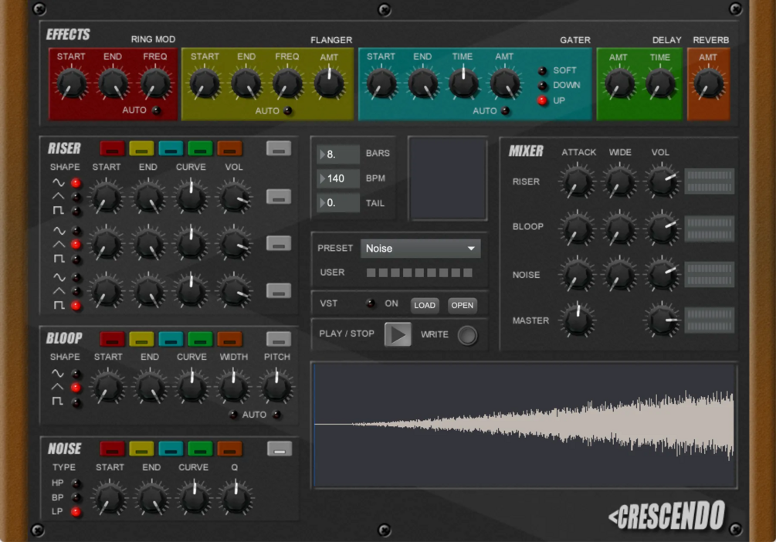Image resolution: width=776 pixels, height=542 pixels.
Task: Click the MASTER VOL knob in mixer
Action: [x=662, y=320]
